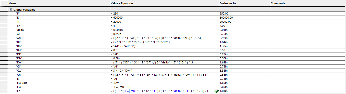346x94 pixels.
Task: Click the Evaluates to column header
Action: [x=244, y=3]
